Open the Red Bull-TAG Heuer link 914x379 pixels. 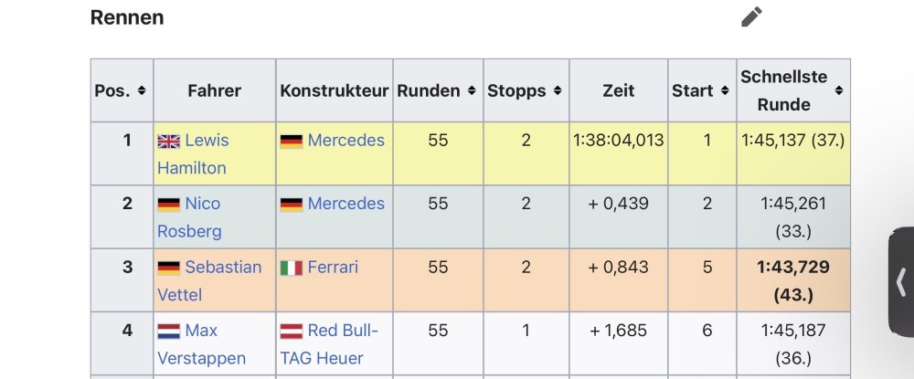[x=342, y=331]
